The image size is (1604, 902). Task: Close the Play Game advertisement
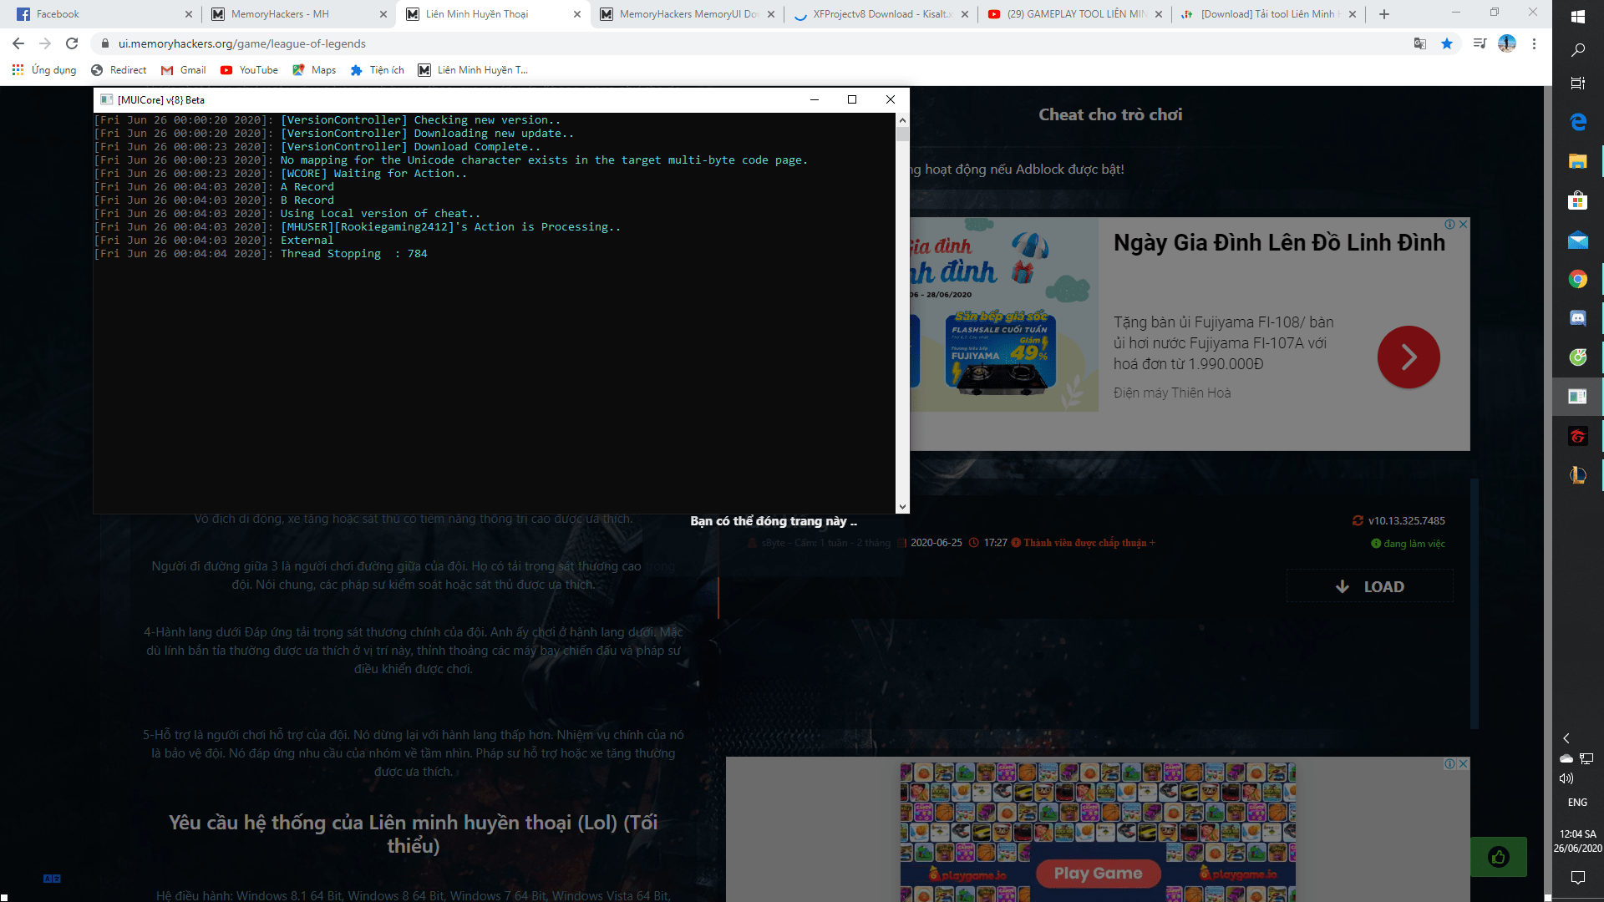coord(1463,764)
